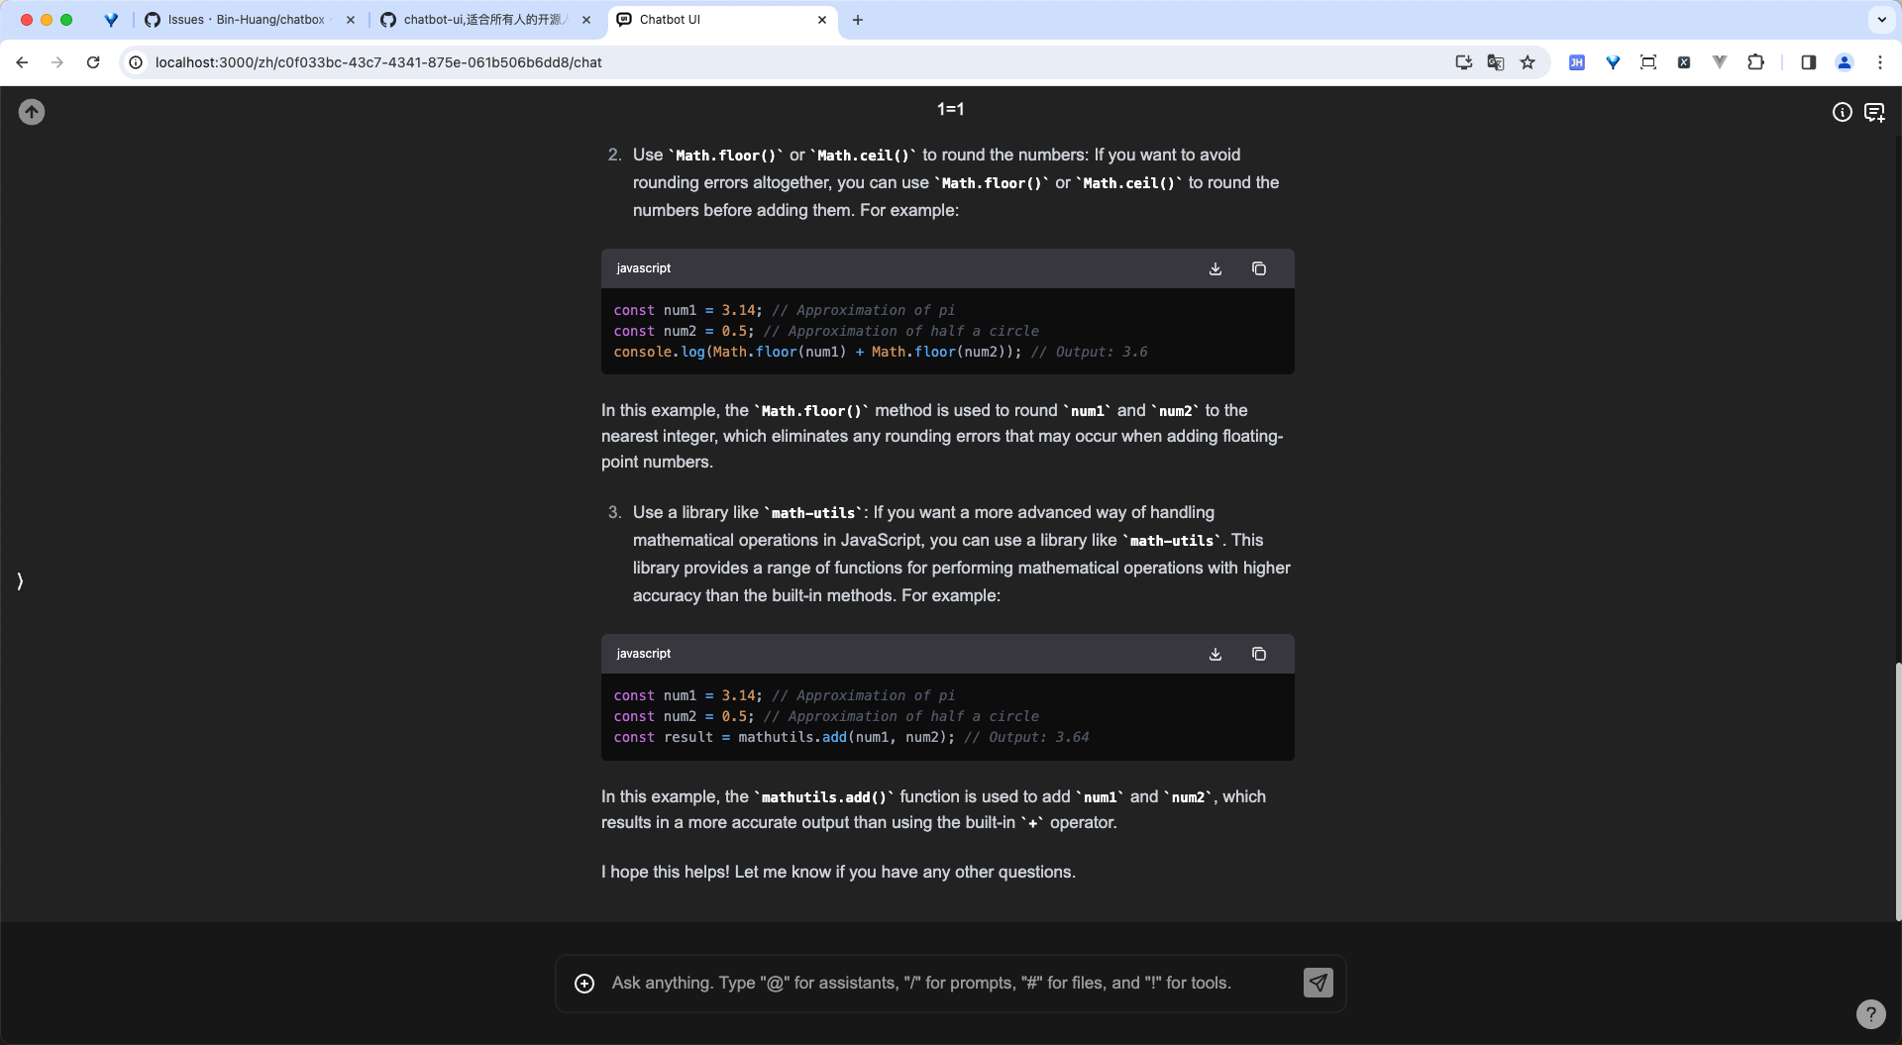Click the screenshot capture extension icon
Image resolution: width=1902 pixels, height=1045 pixels.
(x=1648, y=62)
